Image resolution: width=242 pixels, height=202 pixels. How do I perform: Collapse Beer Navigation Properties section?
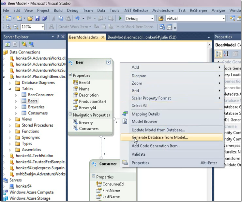coord(70,114)
